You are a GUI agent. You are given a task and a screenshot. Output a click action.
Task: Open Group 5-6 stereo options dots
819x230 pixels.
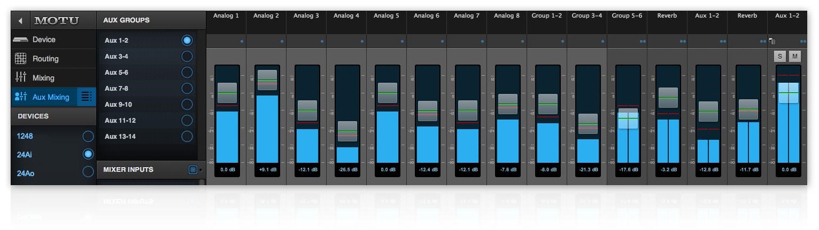pos(642,41)
